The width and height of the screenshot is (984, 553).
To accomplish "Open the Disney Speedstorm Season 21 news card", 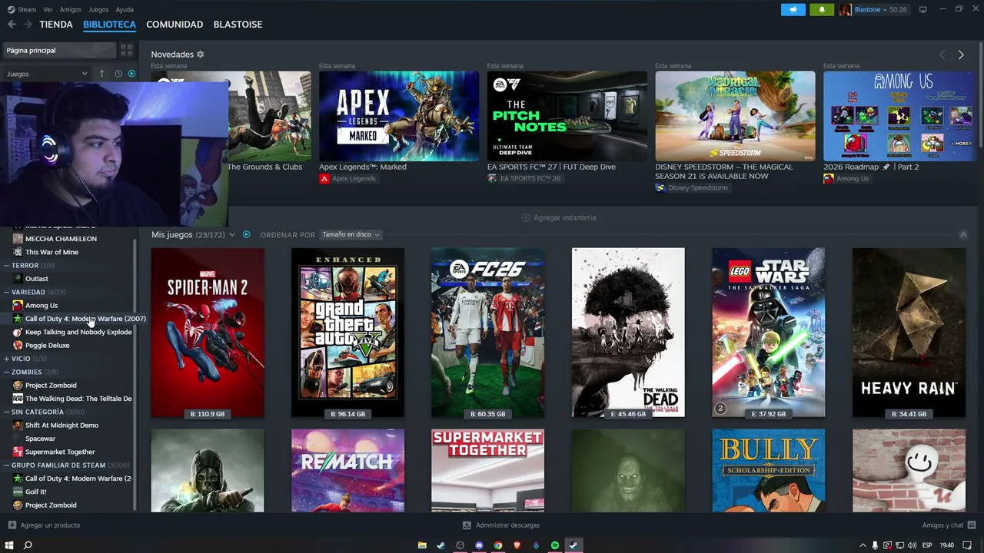I will [735, 116].
